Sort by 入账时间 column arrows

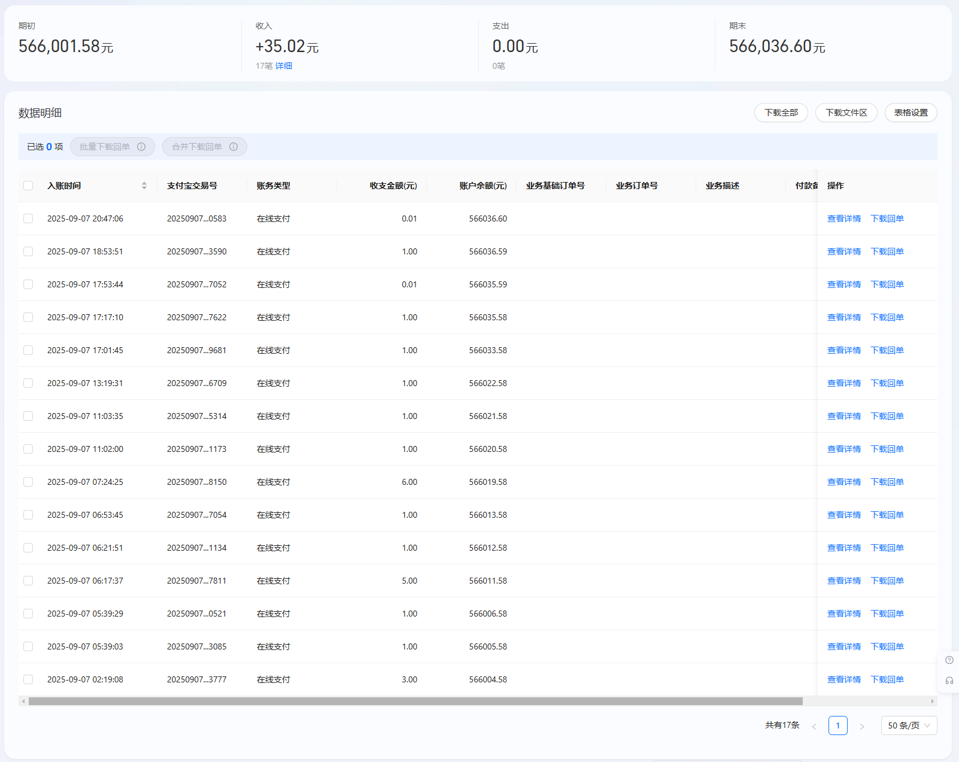[144, 186]
